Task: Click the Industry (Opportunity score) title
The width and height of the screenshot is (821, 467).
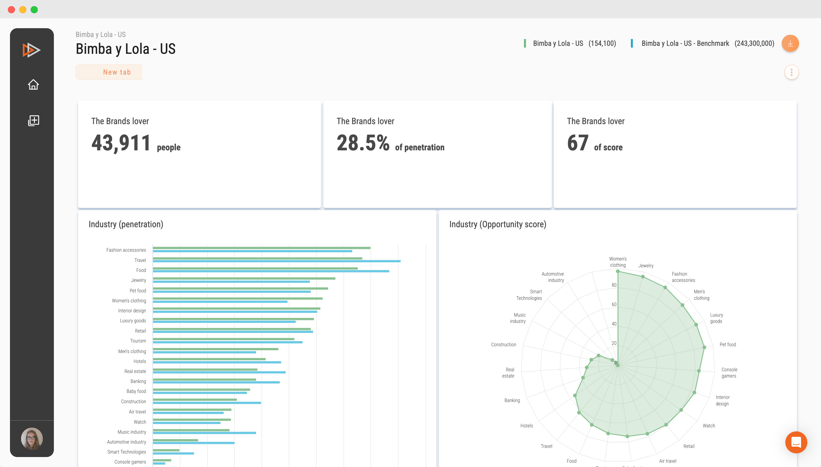Action: [498, 224]
